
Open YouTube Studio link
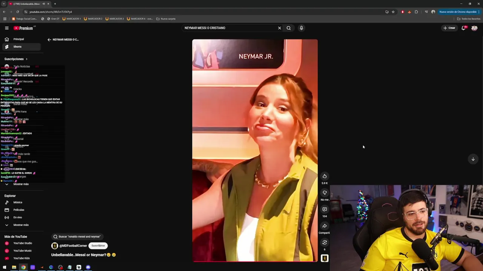coord(21,243)
